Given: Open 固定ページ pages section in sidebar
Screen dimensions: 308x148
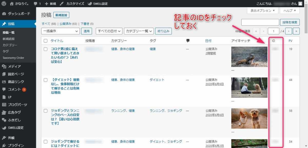Looking at the screenshot, I should [x=16, y=74].
